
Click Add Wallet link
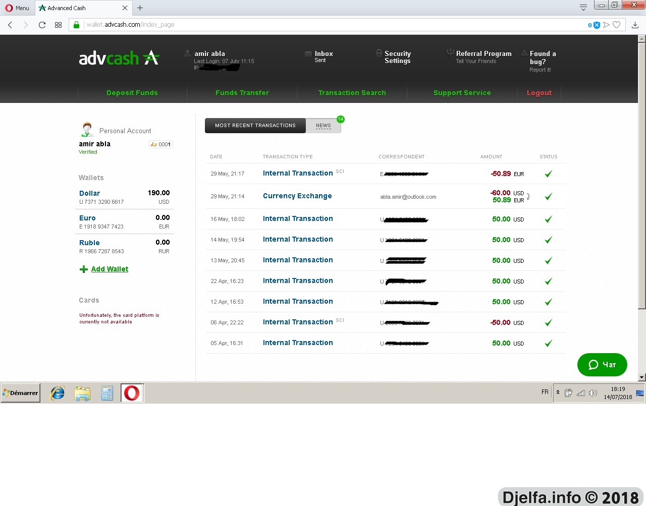pos(110,269)
